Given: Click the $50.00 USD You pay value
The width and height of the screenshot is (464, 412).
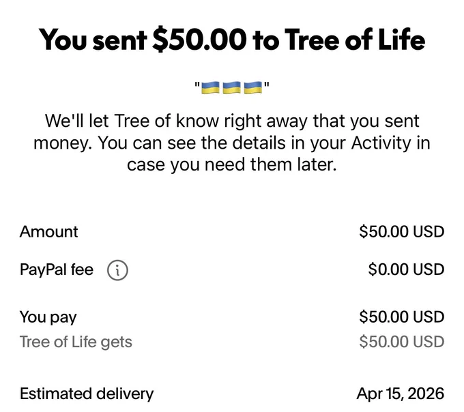Looking at the screenshot, I should [402, 317].
